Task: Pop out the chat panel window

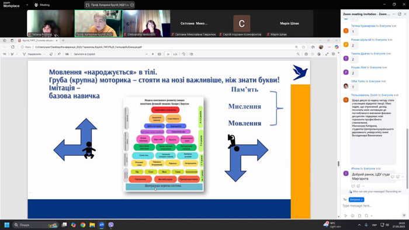Action: [400, 14]
